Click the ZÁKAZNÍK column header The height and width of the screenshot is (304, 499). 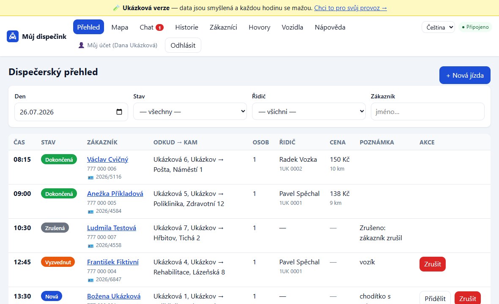tap(102, 142)
